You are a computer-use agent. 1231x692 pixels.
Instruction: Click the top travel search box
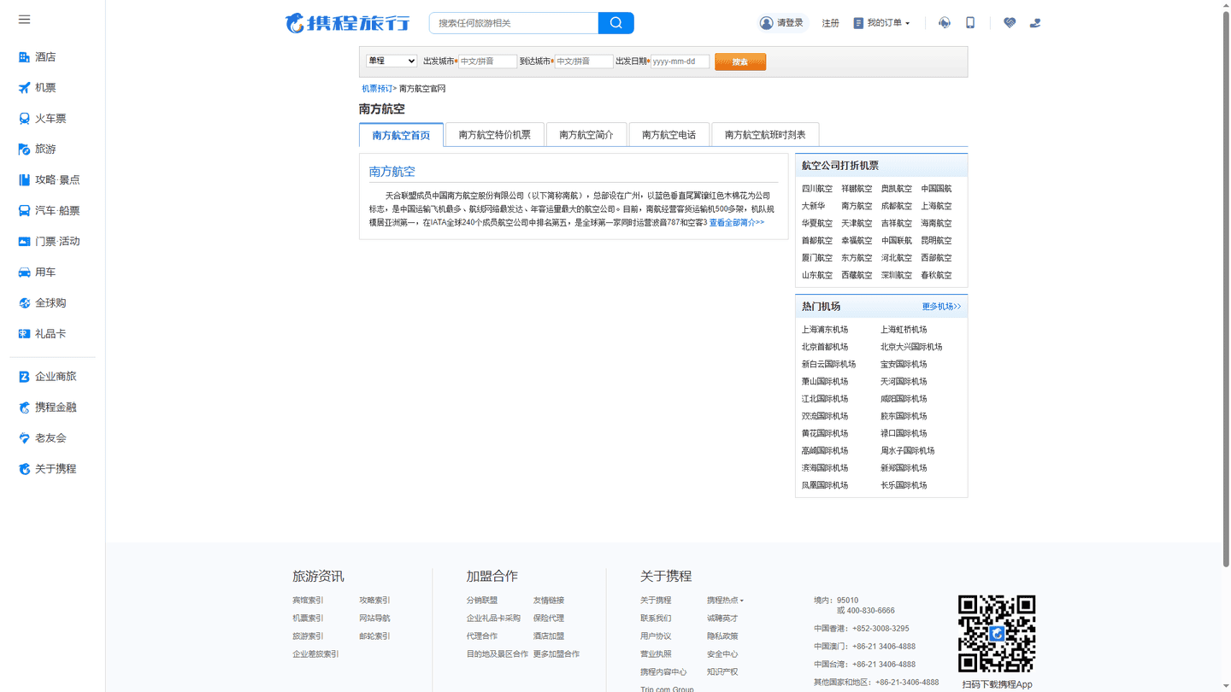coord(514,23)
